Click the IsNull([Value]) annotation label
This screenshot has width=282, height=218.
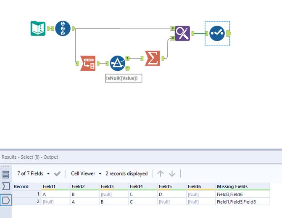(124, 78)
